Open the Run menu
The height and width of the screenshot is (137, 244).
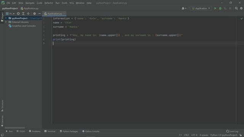click(58, 3)
